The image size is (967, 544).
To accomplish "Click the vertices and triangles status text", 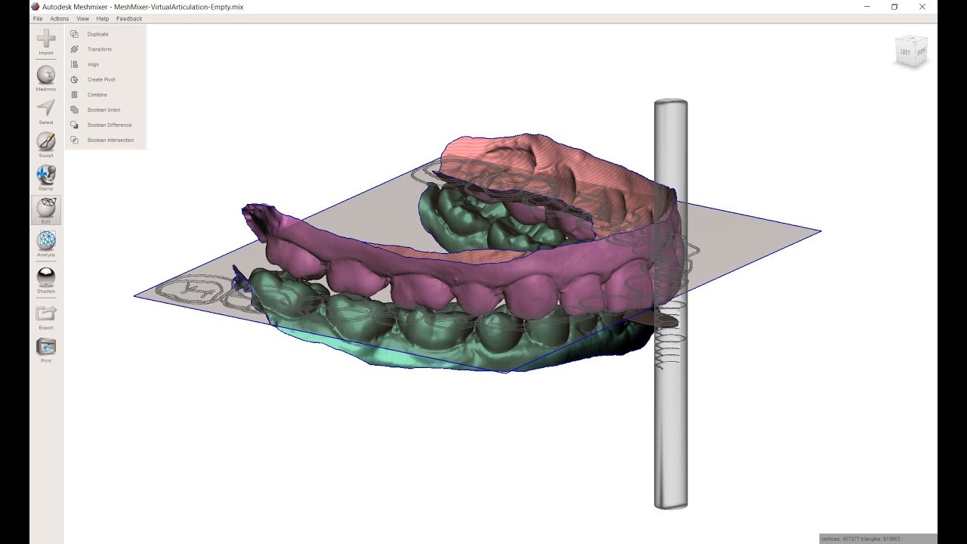I will tap(860, 539).
